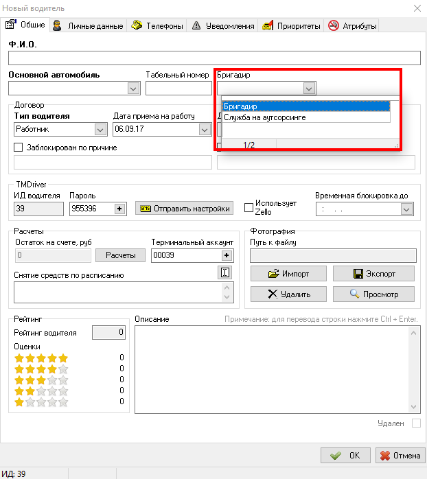Image resolution: width=427 pixels, height=479 pixels.
Task: Click Удалить to remove the photo
Action: click(288, 294)
